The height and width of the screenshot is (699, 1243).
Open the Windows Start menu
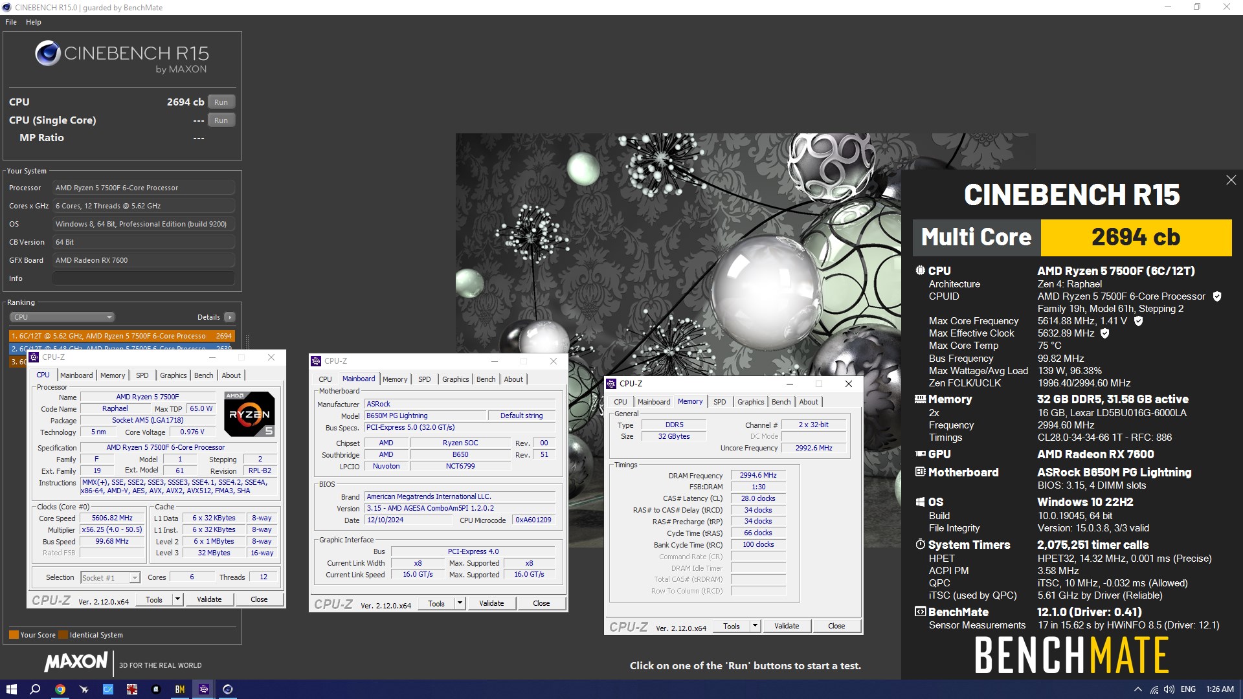[11, 689]
